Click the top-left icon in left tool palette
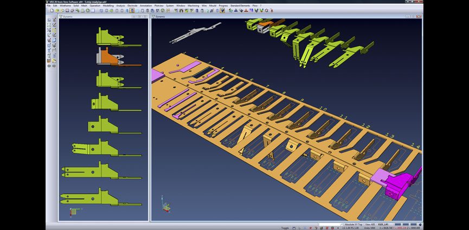 pos(49,20)
